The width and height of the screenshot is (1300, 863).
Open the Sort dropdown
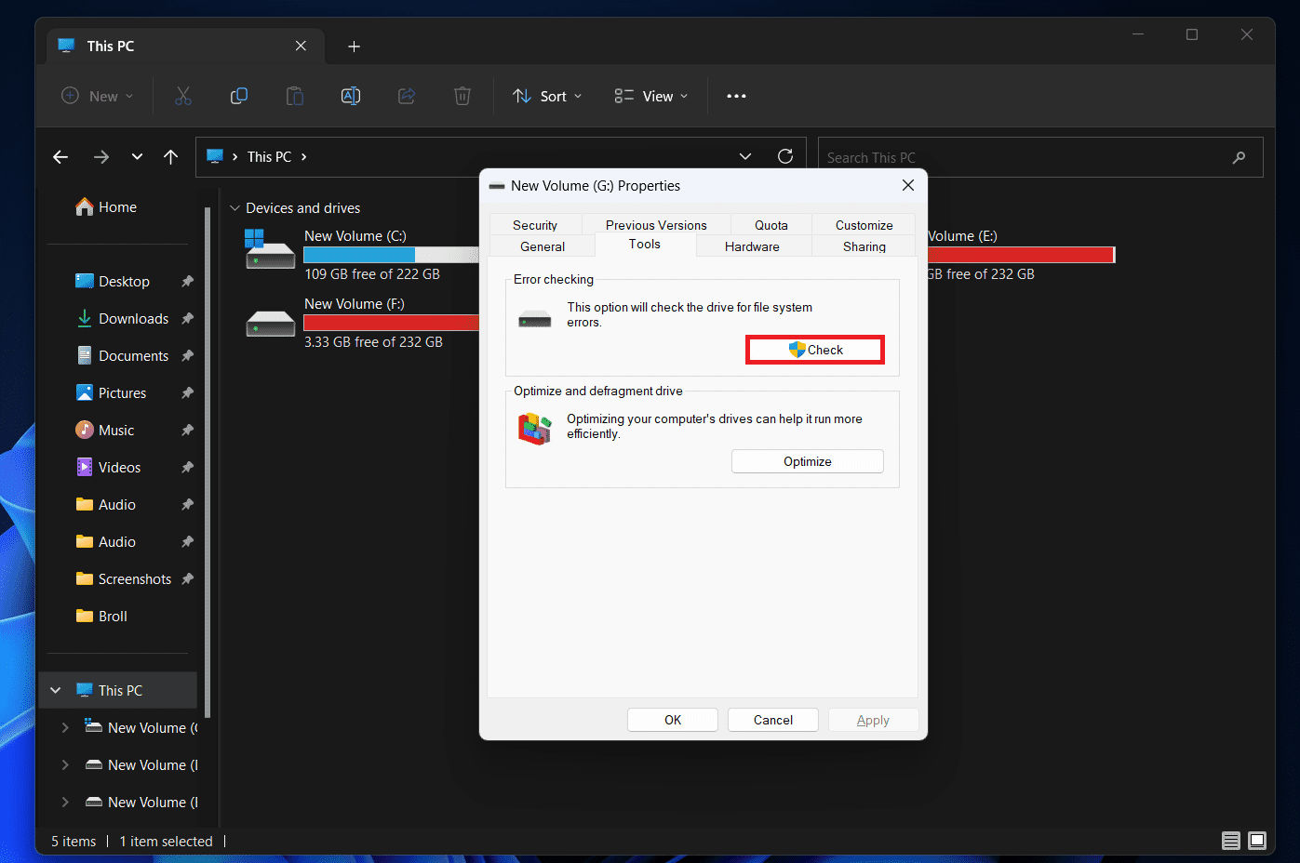coord(547,96)
